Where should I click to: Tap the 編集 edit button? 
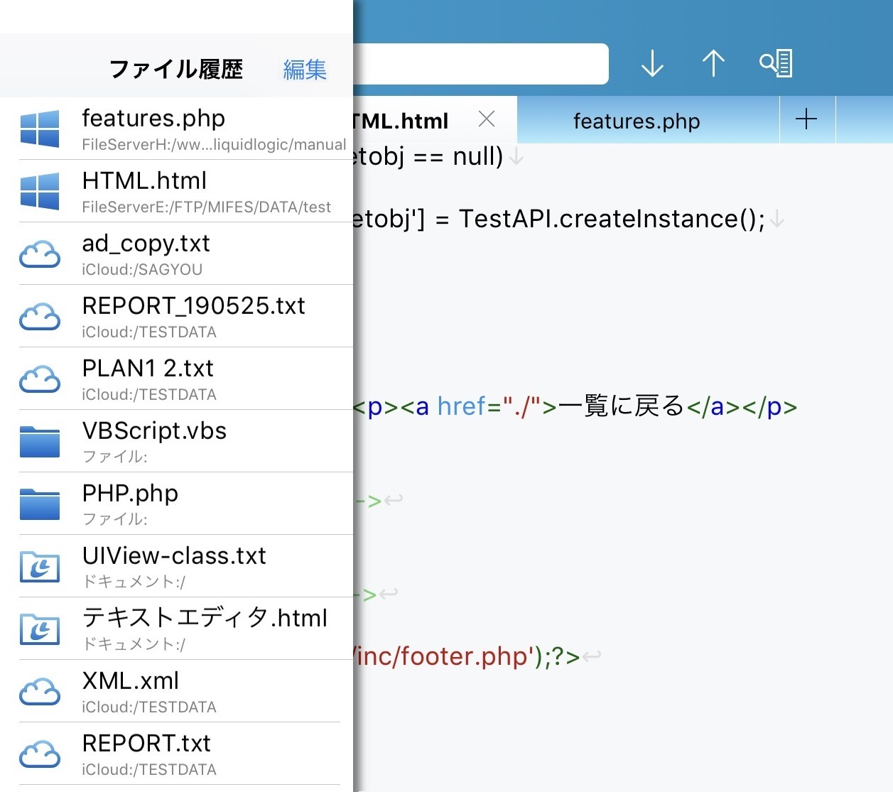[x=305, y=70]
